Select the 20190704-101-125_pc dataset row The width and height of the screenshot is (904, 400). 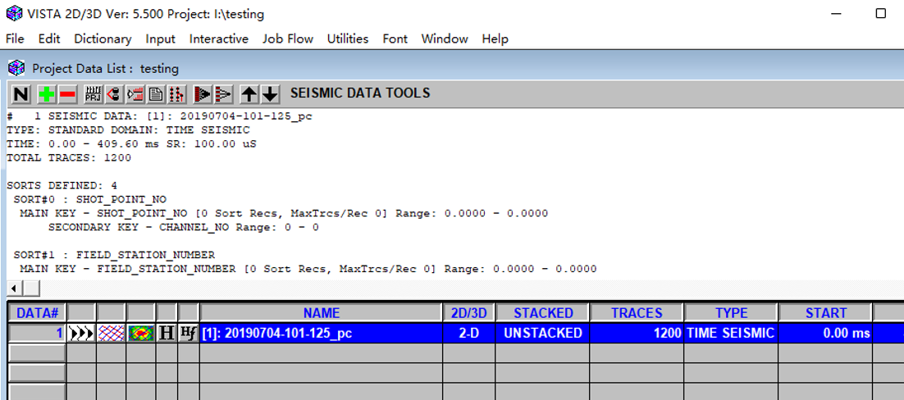[320, 333]
